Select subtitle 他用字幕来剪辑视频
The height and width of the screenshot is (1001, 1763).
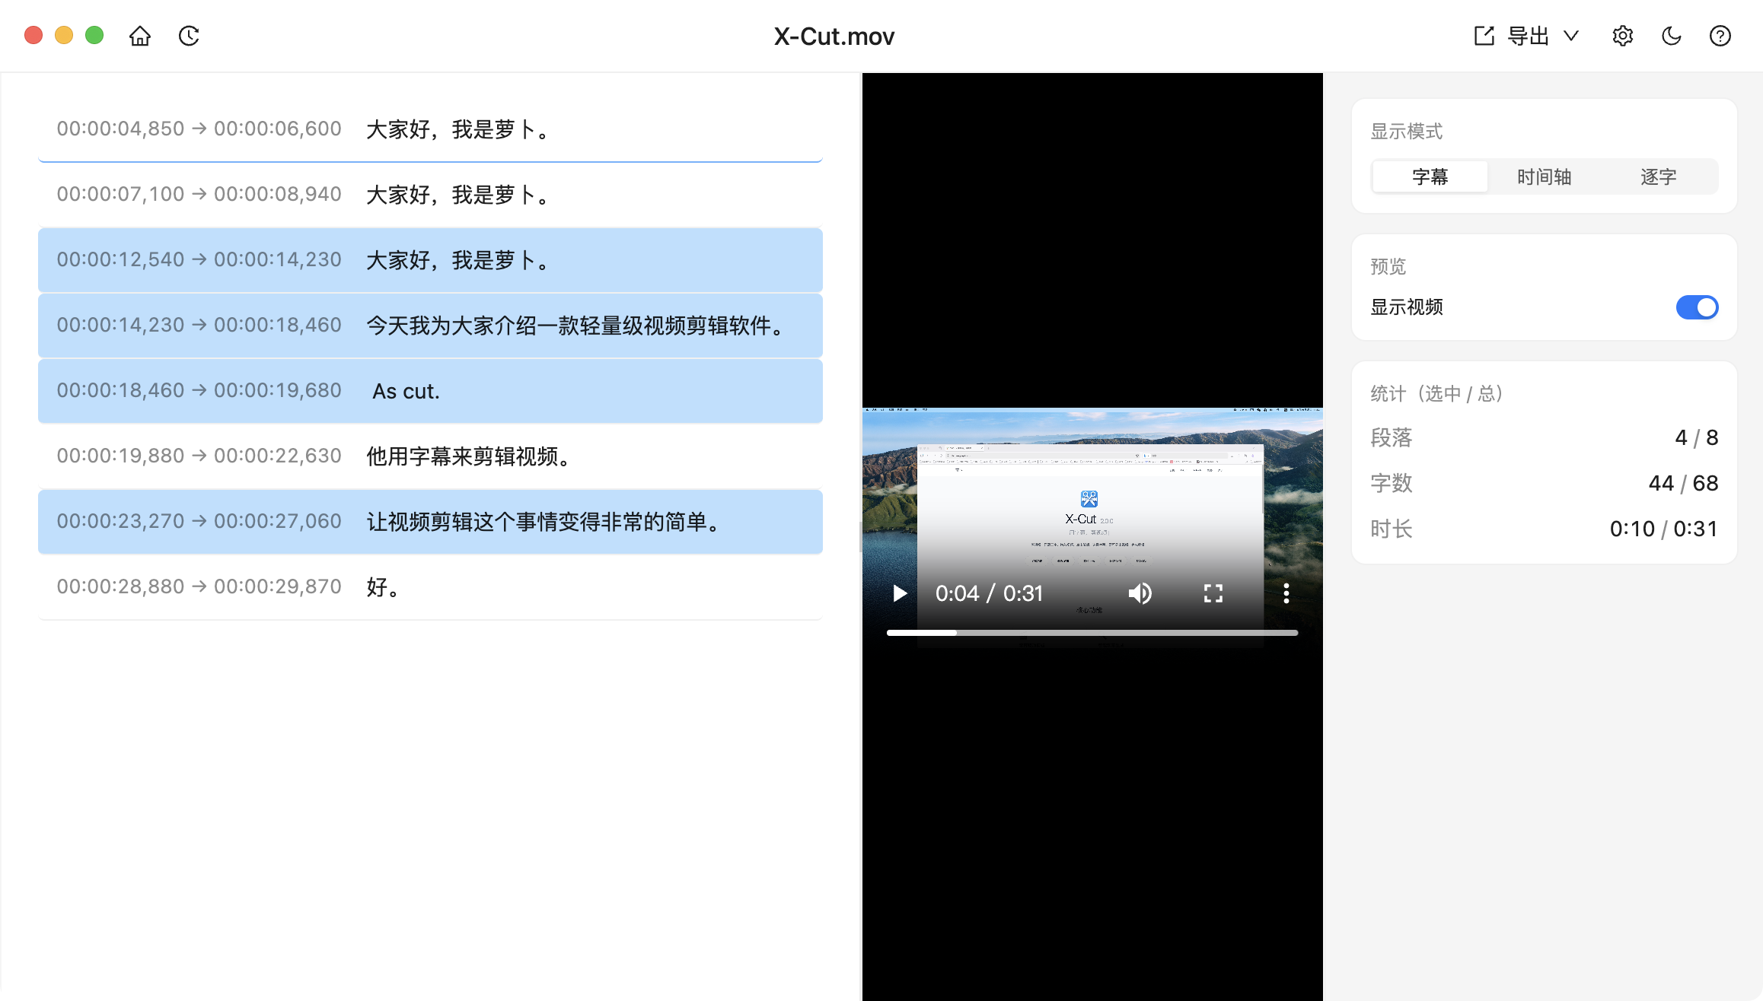pyautogui.click(x=430, y=456)
